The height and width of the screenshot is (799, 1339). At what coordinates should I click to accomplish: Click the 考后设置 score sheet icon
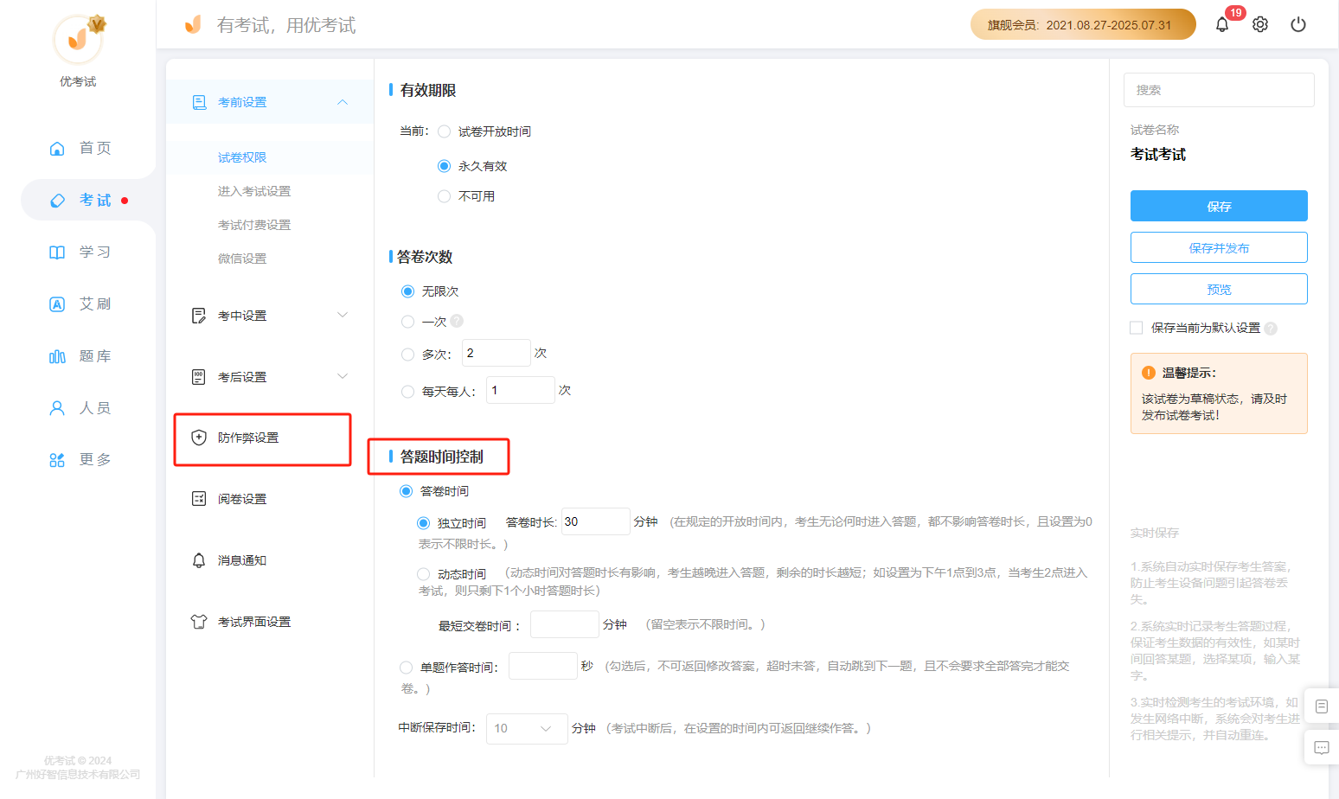[x=199, y=377]
